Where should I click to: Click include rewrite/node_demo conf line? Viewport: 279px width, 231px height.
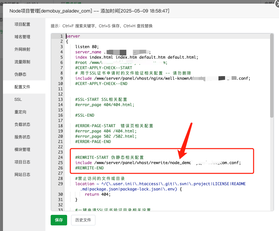158,163
